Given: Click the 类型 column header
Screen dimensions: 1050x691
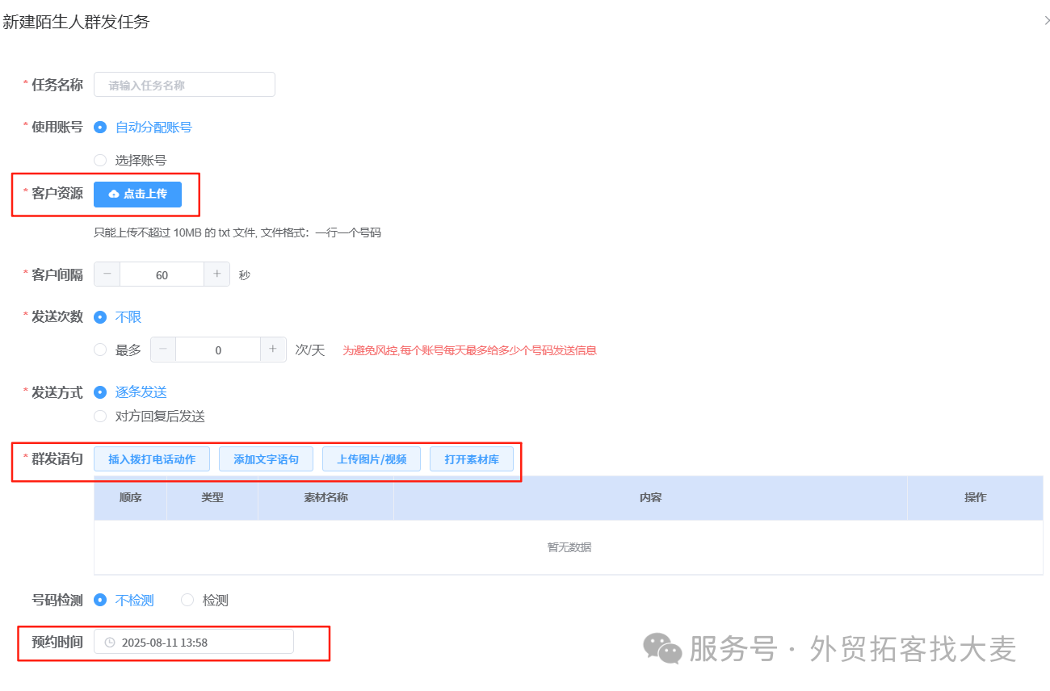Looking at the screenshot, I should 212,497.
